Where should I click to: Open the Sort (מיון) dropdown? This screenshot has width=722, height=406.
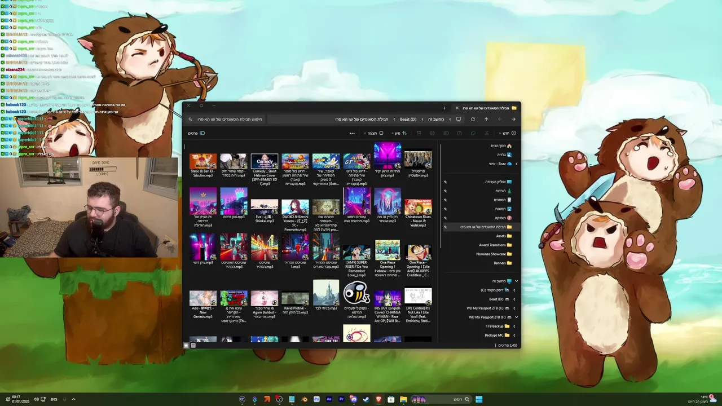[399, 133]
